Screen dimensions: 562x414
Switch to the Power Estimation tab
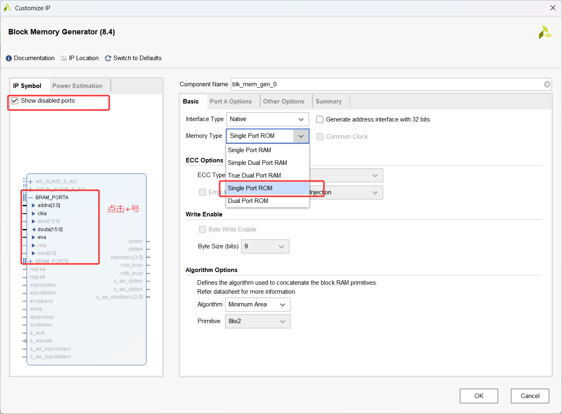click(77, 86)
